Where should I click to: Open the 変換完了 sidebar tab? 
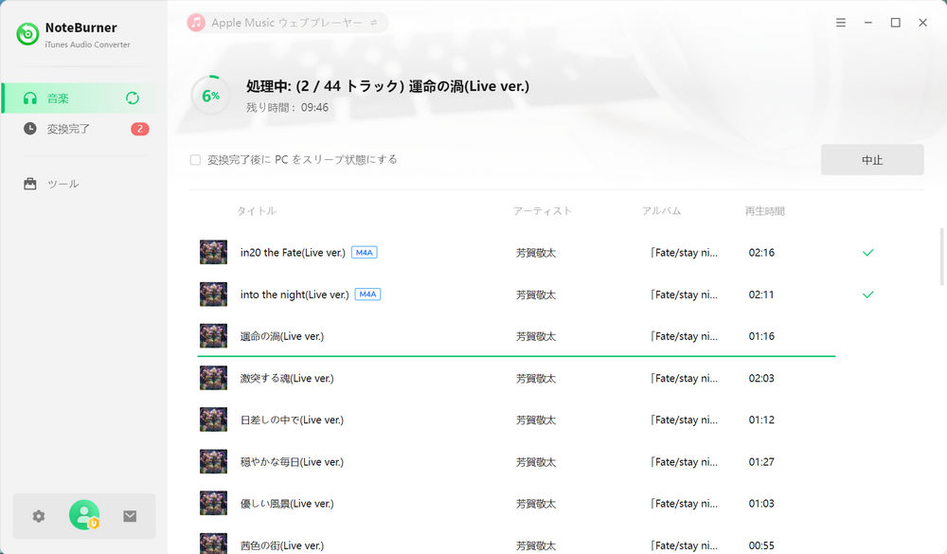click(x=68, y=129)
